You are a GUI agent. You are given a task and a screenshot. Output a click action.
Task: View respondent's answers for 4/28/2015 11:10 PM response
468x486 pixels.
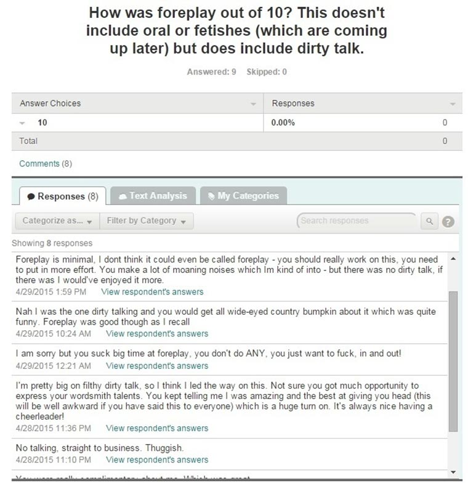(x=157, y=460)
